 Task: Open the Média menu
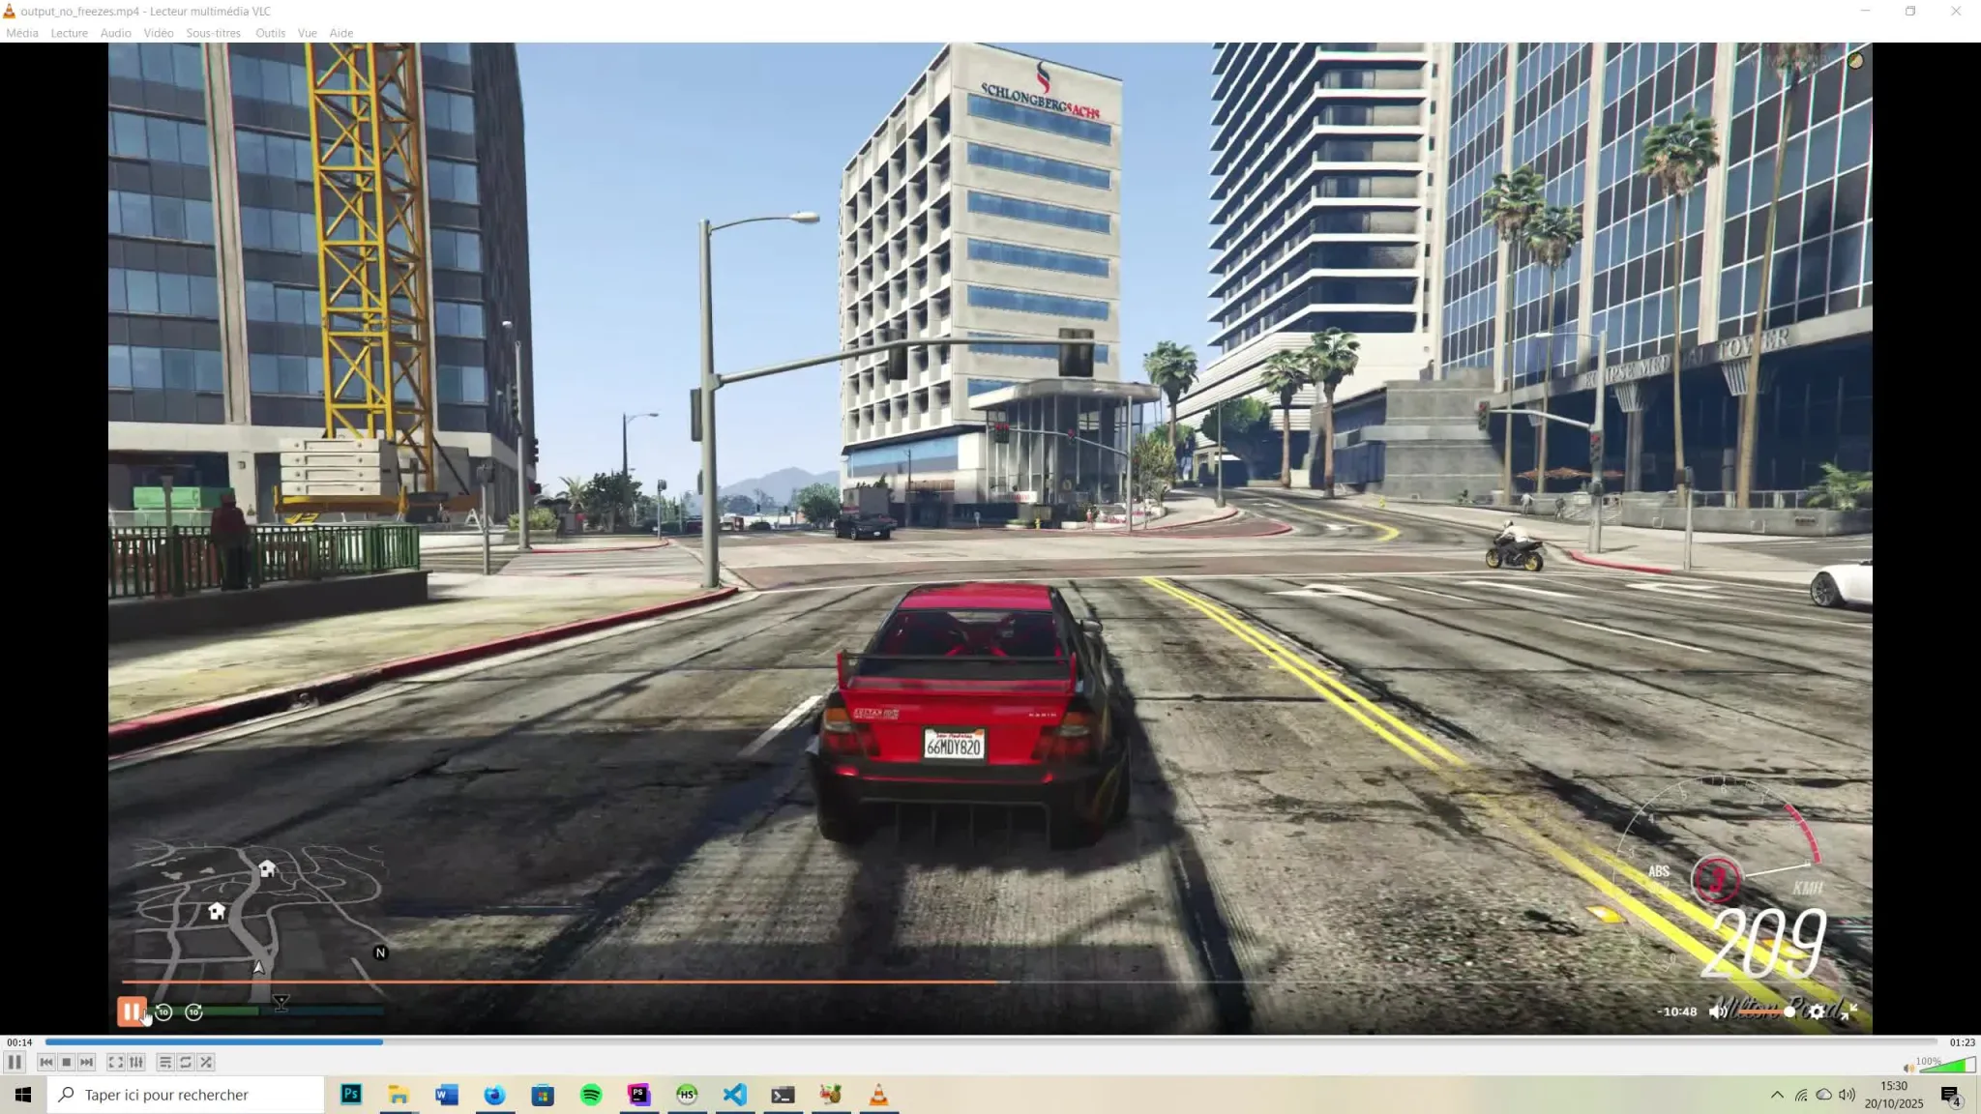tap(22, 33)
